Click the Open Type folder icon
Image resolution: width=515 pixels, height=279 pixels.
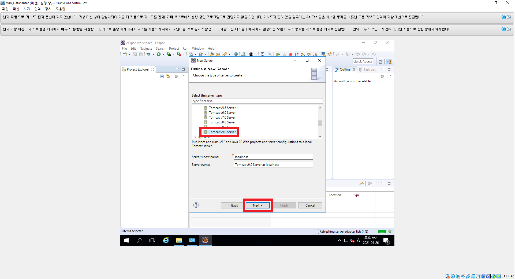pos(212,54)
